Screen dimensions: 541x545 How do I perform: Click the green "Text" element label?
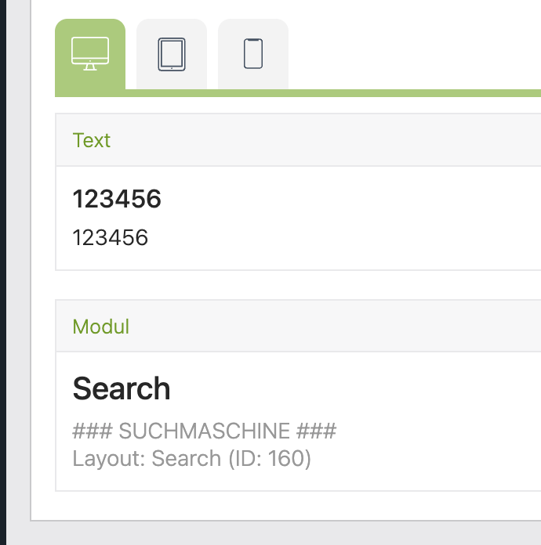(92, 140)
